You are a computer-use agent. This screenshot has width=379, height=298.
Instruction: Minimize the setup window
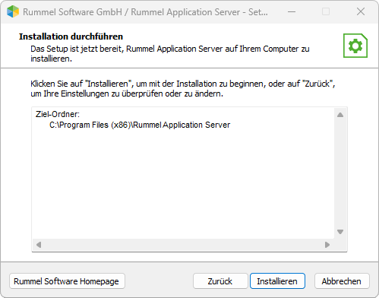click(292, 11)
